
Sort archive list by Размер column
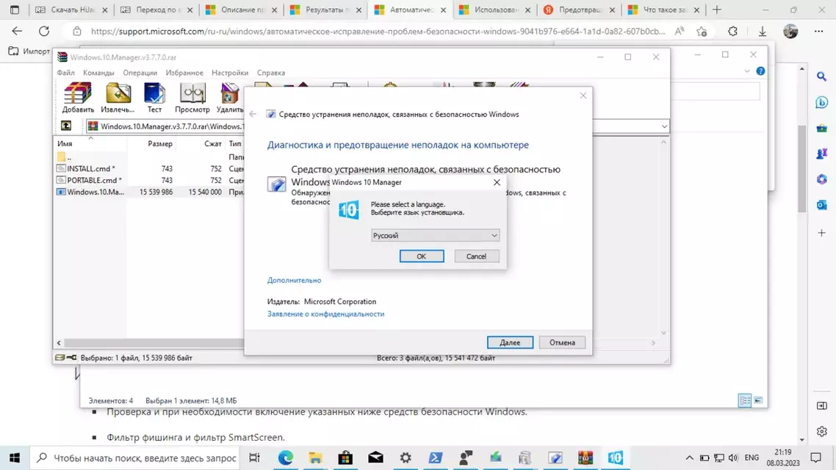coord(160,144)
